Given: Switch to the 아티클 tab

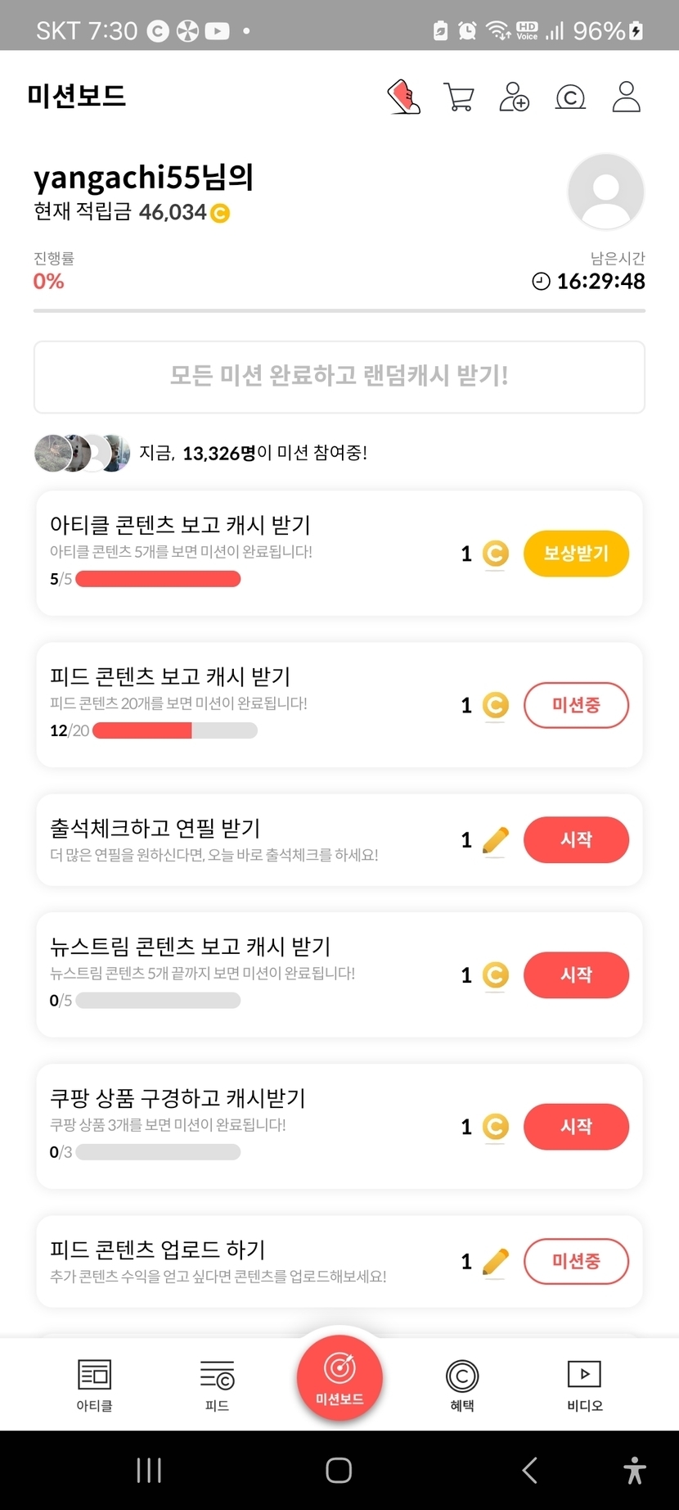Looking at the screenshot, I should click(94, 1384).
